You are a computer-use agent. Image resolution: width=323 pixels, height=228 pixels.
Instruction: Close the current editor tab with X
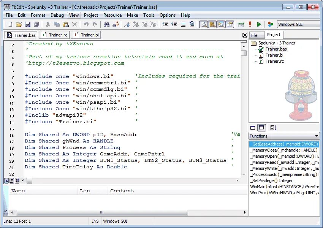point(245,35)
